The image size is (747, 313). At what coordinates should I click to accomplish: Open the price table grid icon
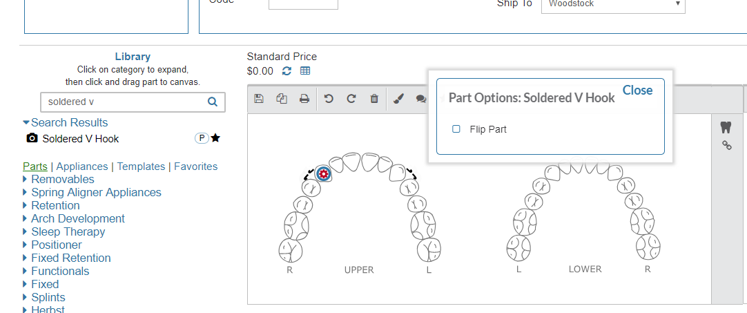pyautogui.click(x=305, y=71)
